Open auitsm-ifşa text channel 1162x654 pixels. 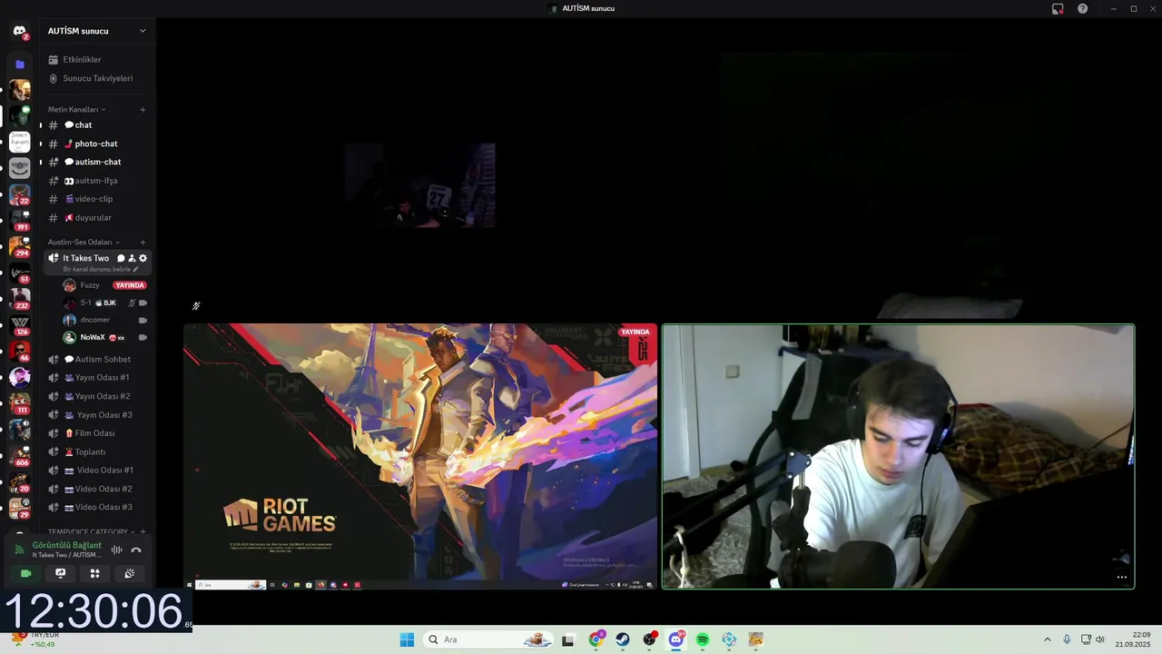coord(97,181)
